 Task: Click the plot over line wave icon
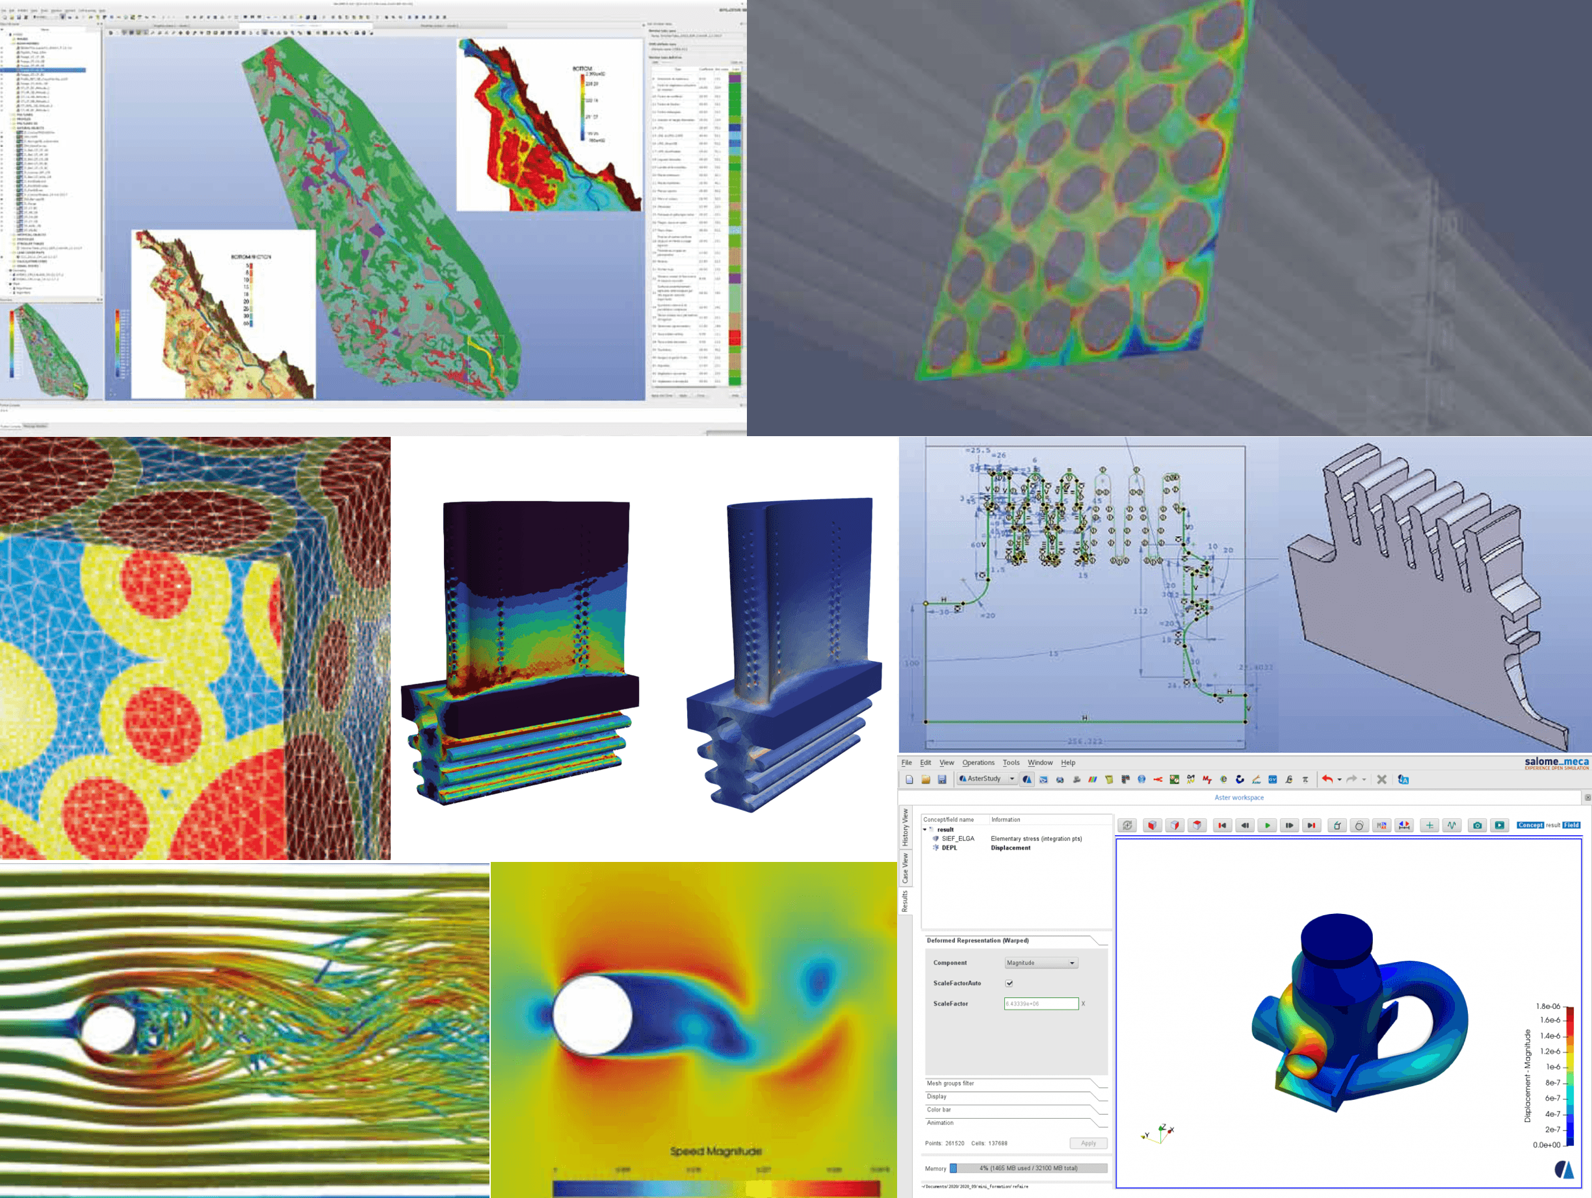1452,826
